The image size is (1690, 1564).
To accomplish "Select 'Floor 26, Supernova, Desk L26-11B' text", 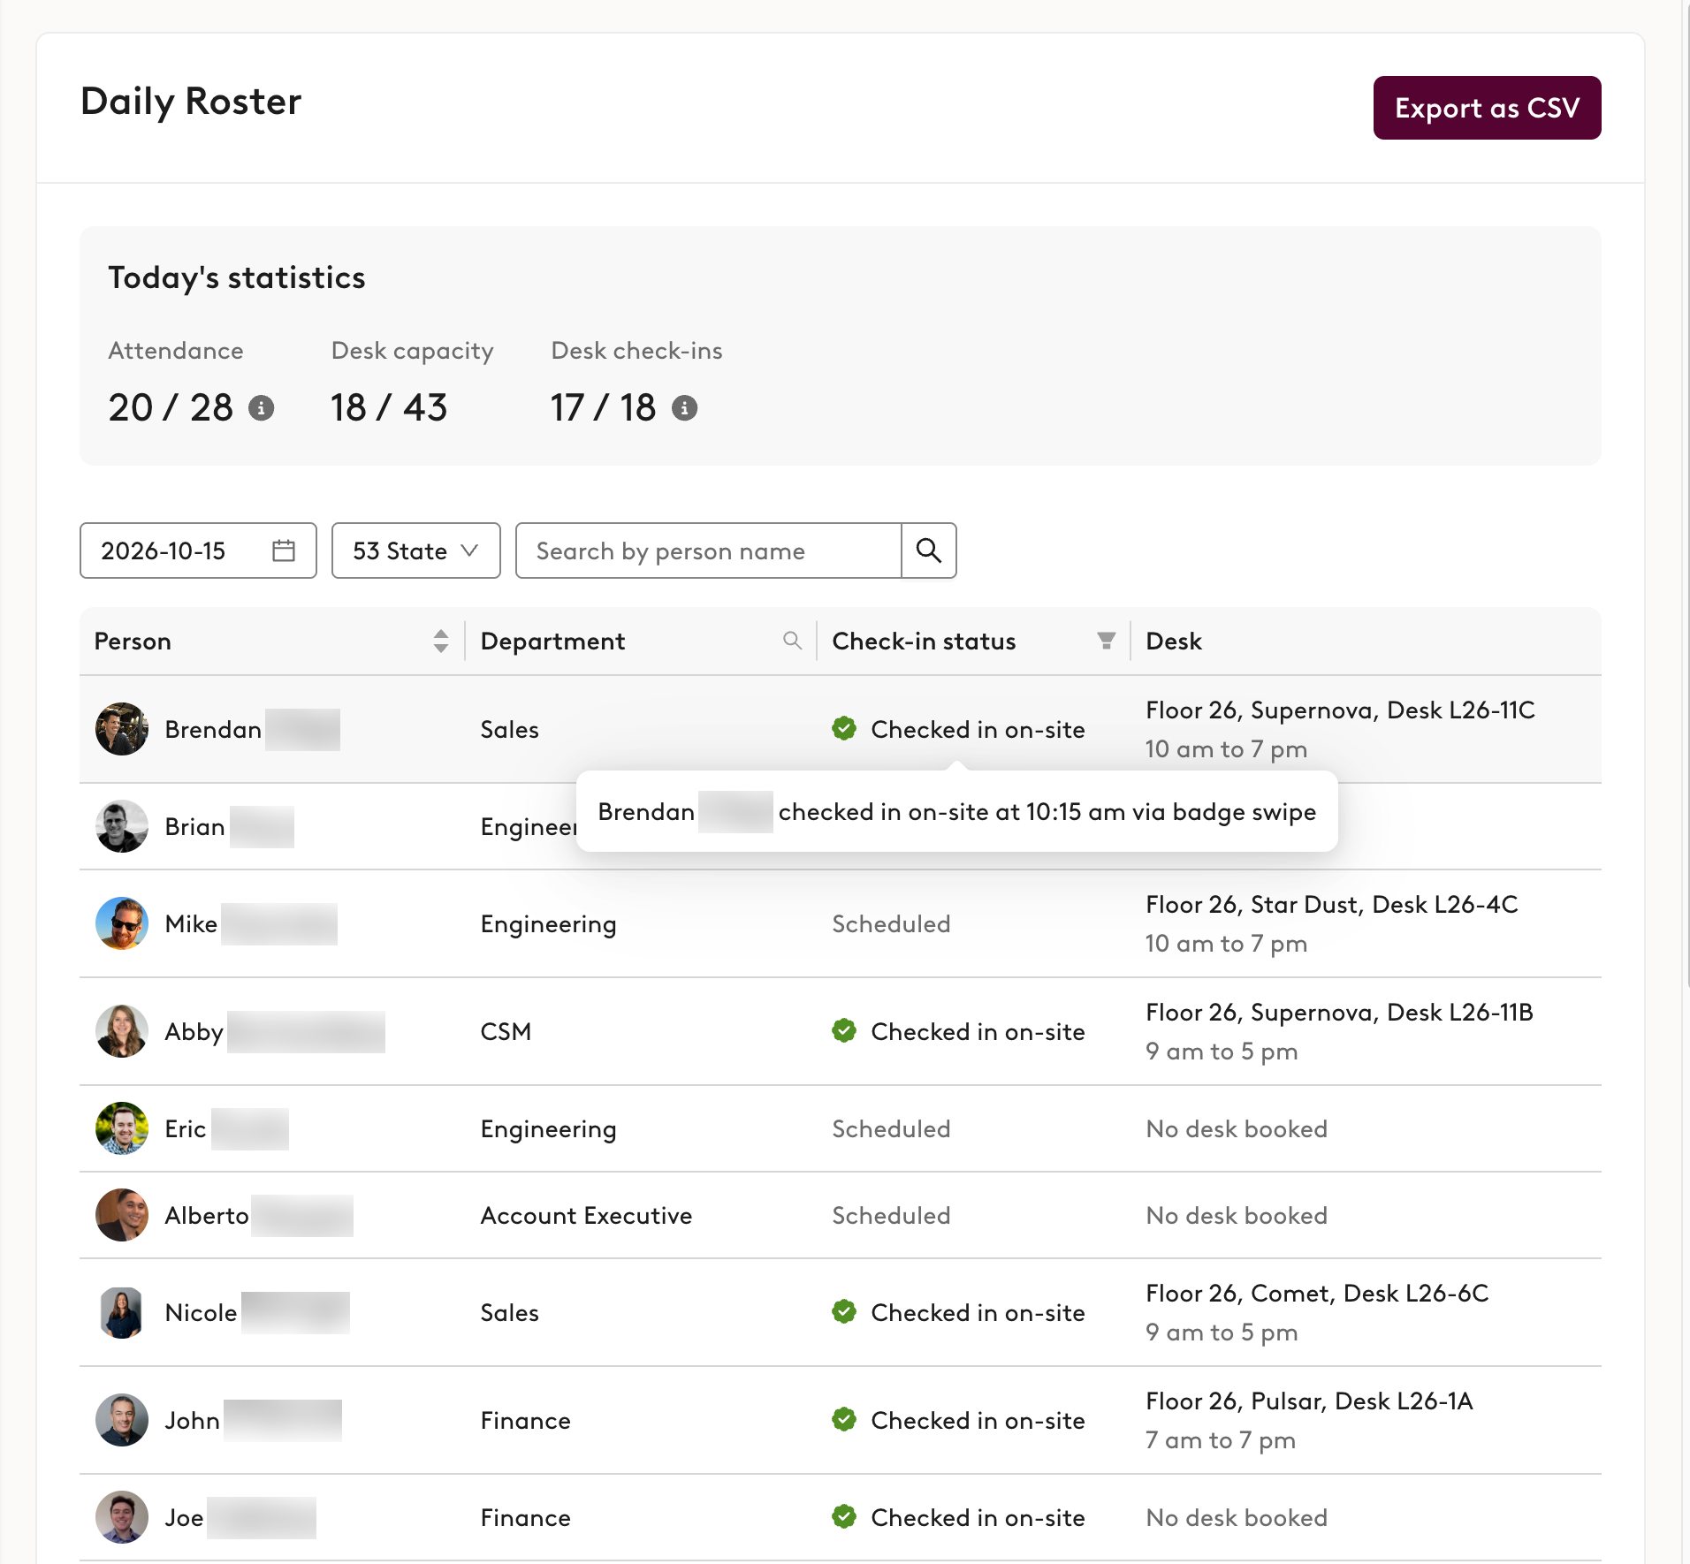I will (x=1339, y=1013).
